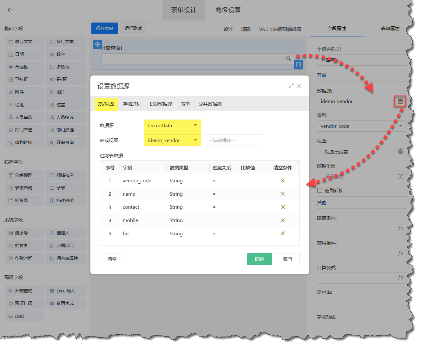Confirm the dialog with 确定

click(259, 259)
